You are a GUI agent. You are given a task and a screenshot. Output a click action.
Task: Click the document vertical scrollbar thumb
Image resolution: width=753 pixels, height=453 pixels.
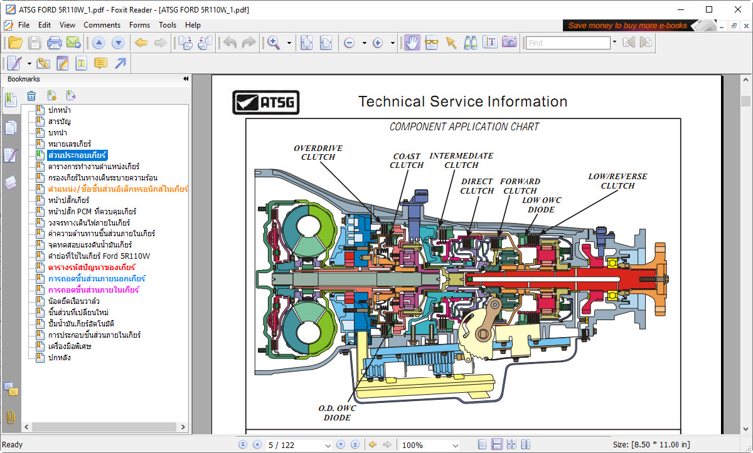click(x=745, y=102)
